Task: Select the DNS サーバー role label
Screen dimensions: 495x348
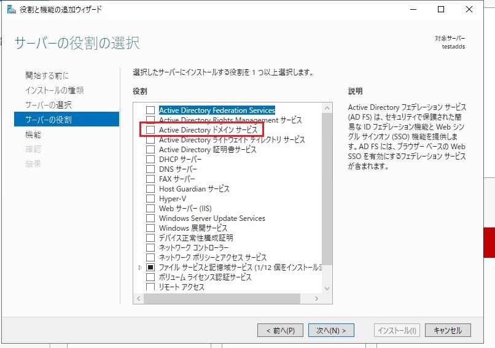Action: point(178,169)
